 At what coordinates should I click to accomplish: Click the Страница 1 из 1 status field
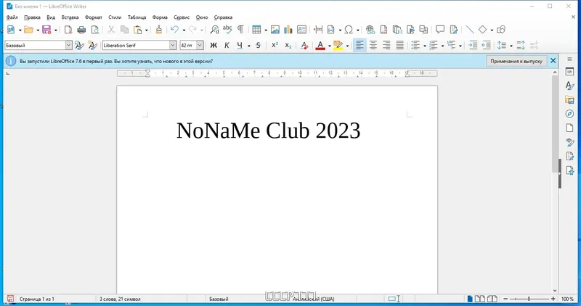(37, 299)
